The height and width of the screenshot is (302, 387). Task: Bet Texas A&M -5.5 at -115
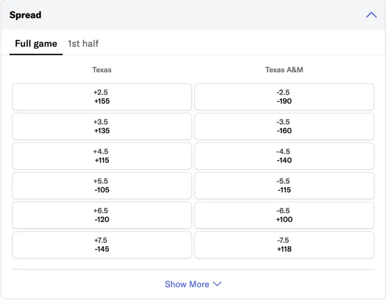pyautogui.click(x=284, y=186)
